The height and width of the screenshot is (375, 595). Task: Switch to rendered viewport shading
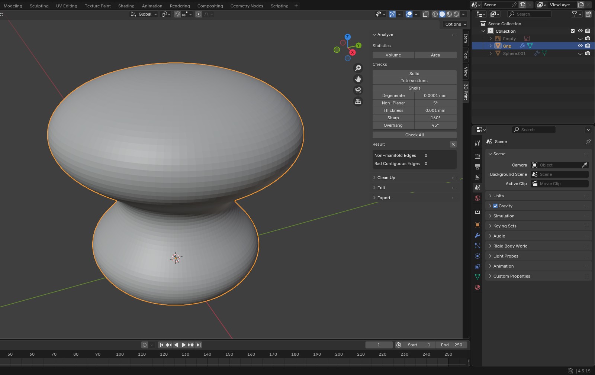click(456, 14)
